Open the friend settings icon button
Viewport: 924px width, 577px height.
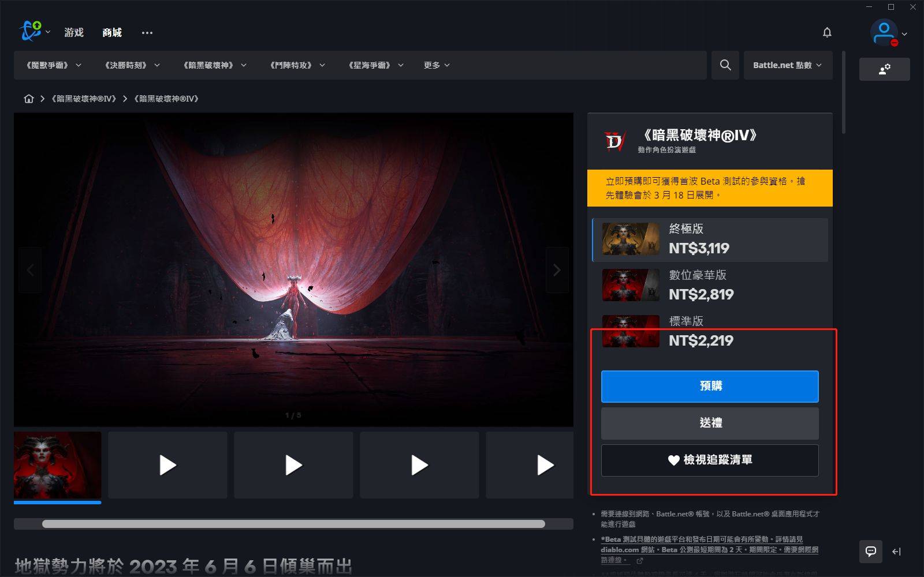[884, 69]
